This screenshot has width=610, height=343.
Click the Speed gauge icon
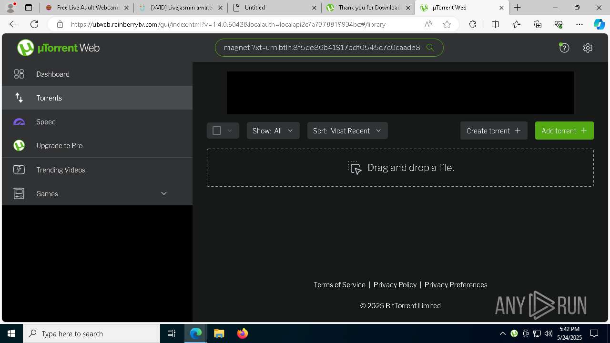point(19,122)
